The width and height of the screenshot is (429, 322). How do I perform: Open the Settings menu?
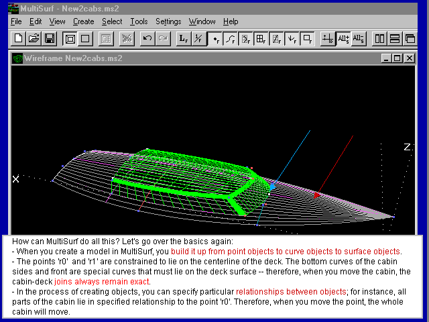coord(168,21)
